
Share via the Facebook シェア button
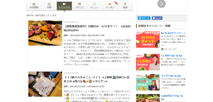(x=157, y=18)
